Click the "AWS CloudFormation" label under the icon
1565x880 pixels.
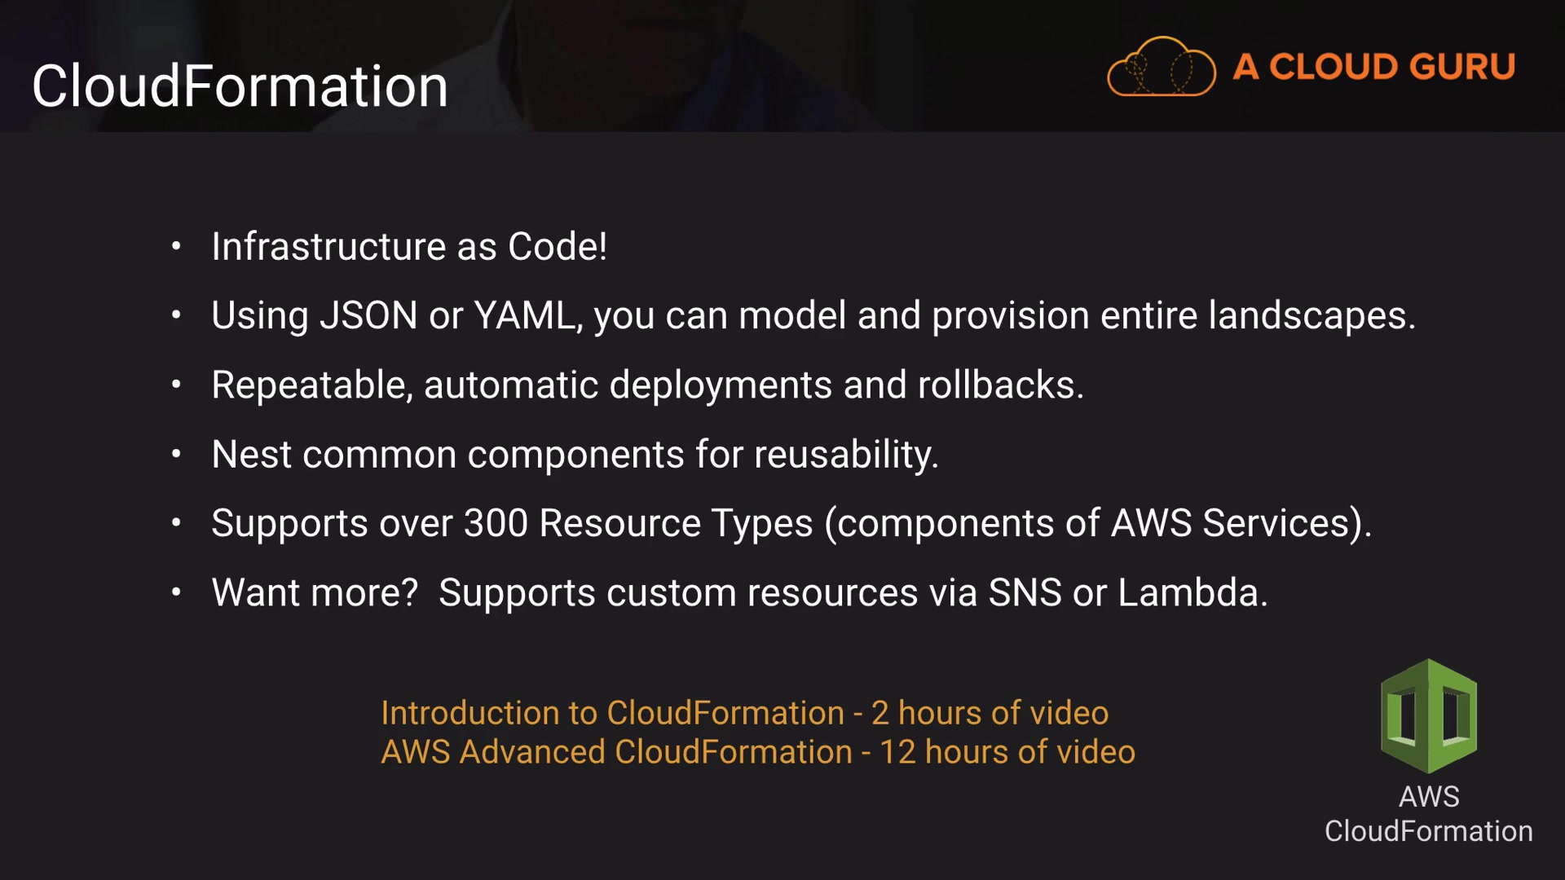click(x=1428, y=814)
